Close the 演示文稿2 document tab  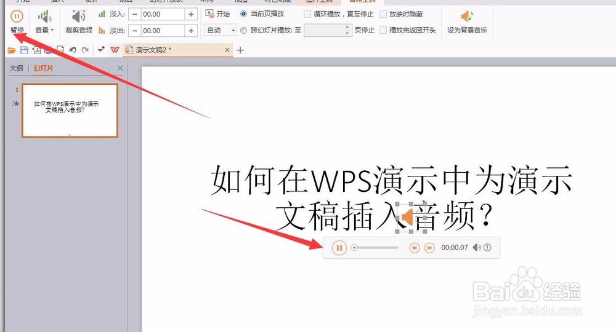click(x=227, y=50)
